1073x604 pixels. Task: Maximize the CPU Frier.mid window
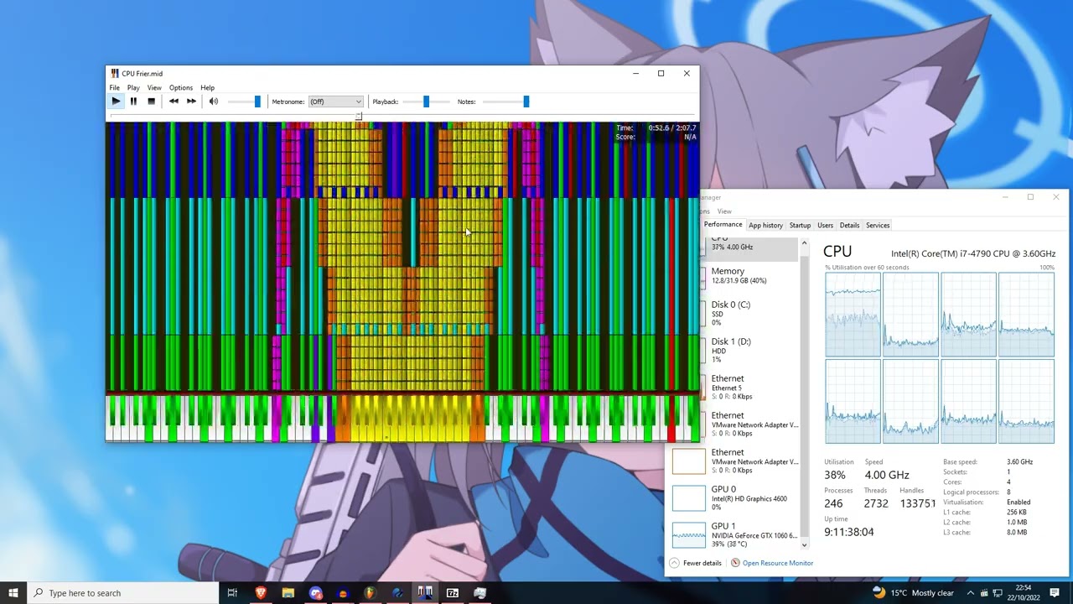tap(661, 74)
